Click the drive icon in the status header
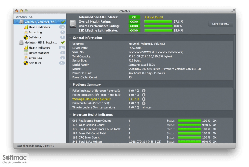This screenshot has height=167, width=249. [73, 24]
